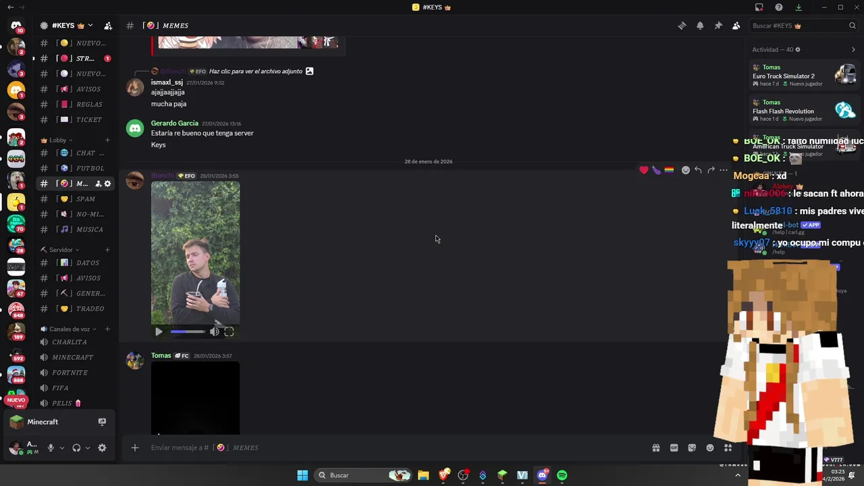Open the sticker picker
Viewport: 864px width, 486px height.
(692, 448)
